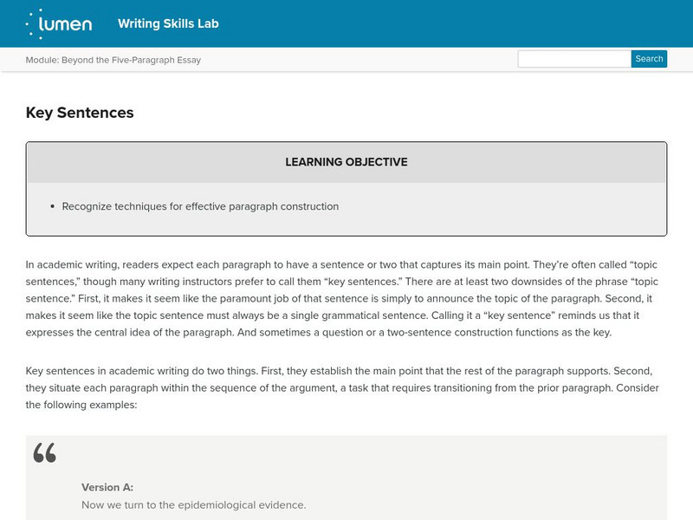The height and width of the screenshot is (520, 693).
Task: Click the 'LEARNING OBJECTIVE' box header
Action: pos(346,162)
